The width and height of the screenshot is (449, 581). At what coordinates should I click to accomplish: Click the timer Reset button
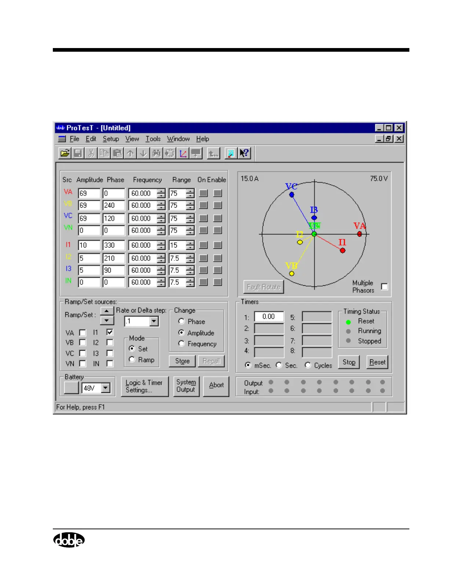click(x=377, y=362)
